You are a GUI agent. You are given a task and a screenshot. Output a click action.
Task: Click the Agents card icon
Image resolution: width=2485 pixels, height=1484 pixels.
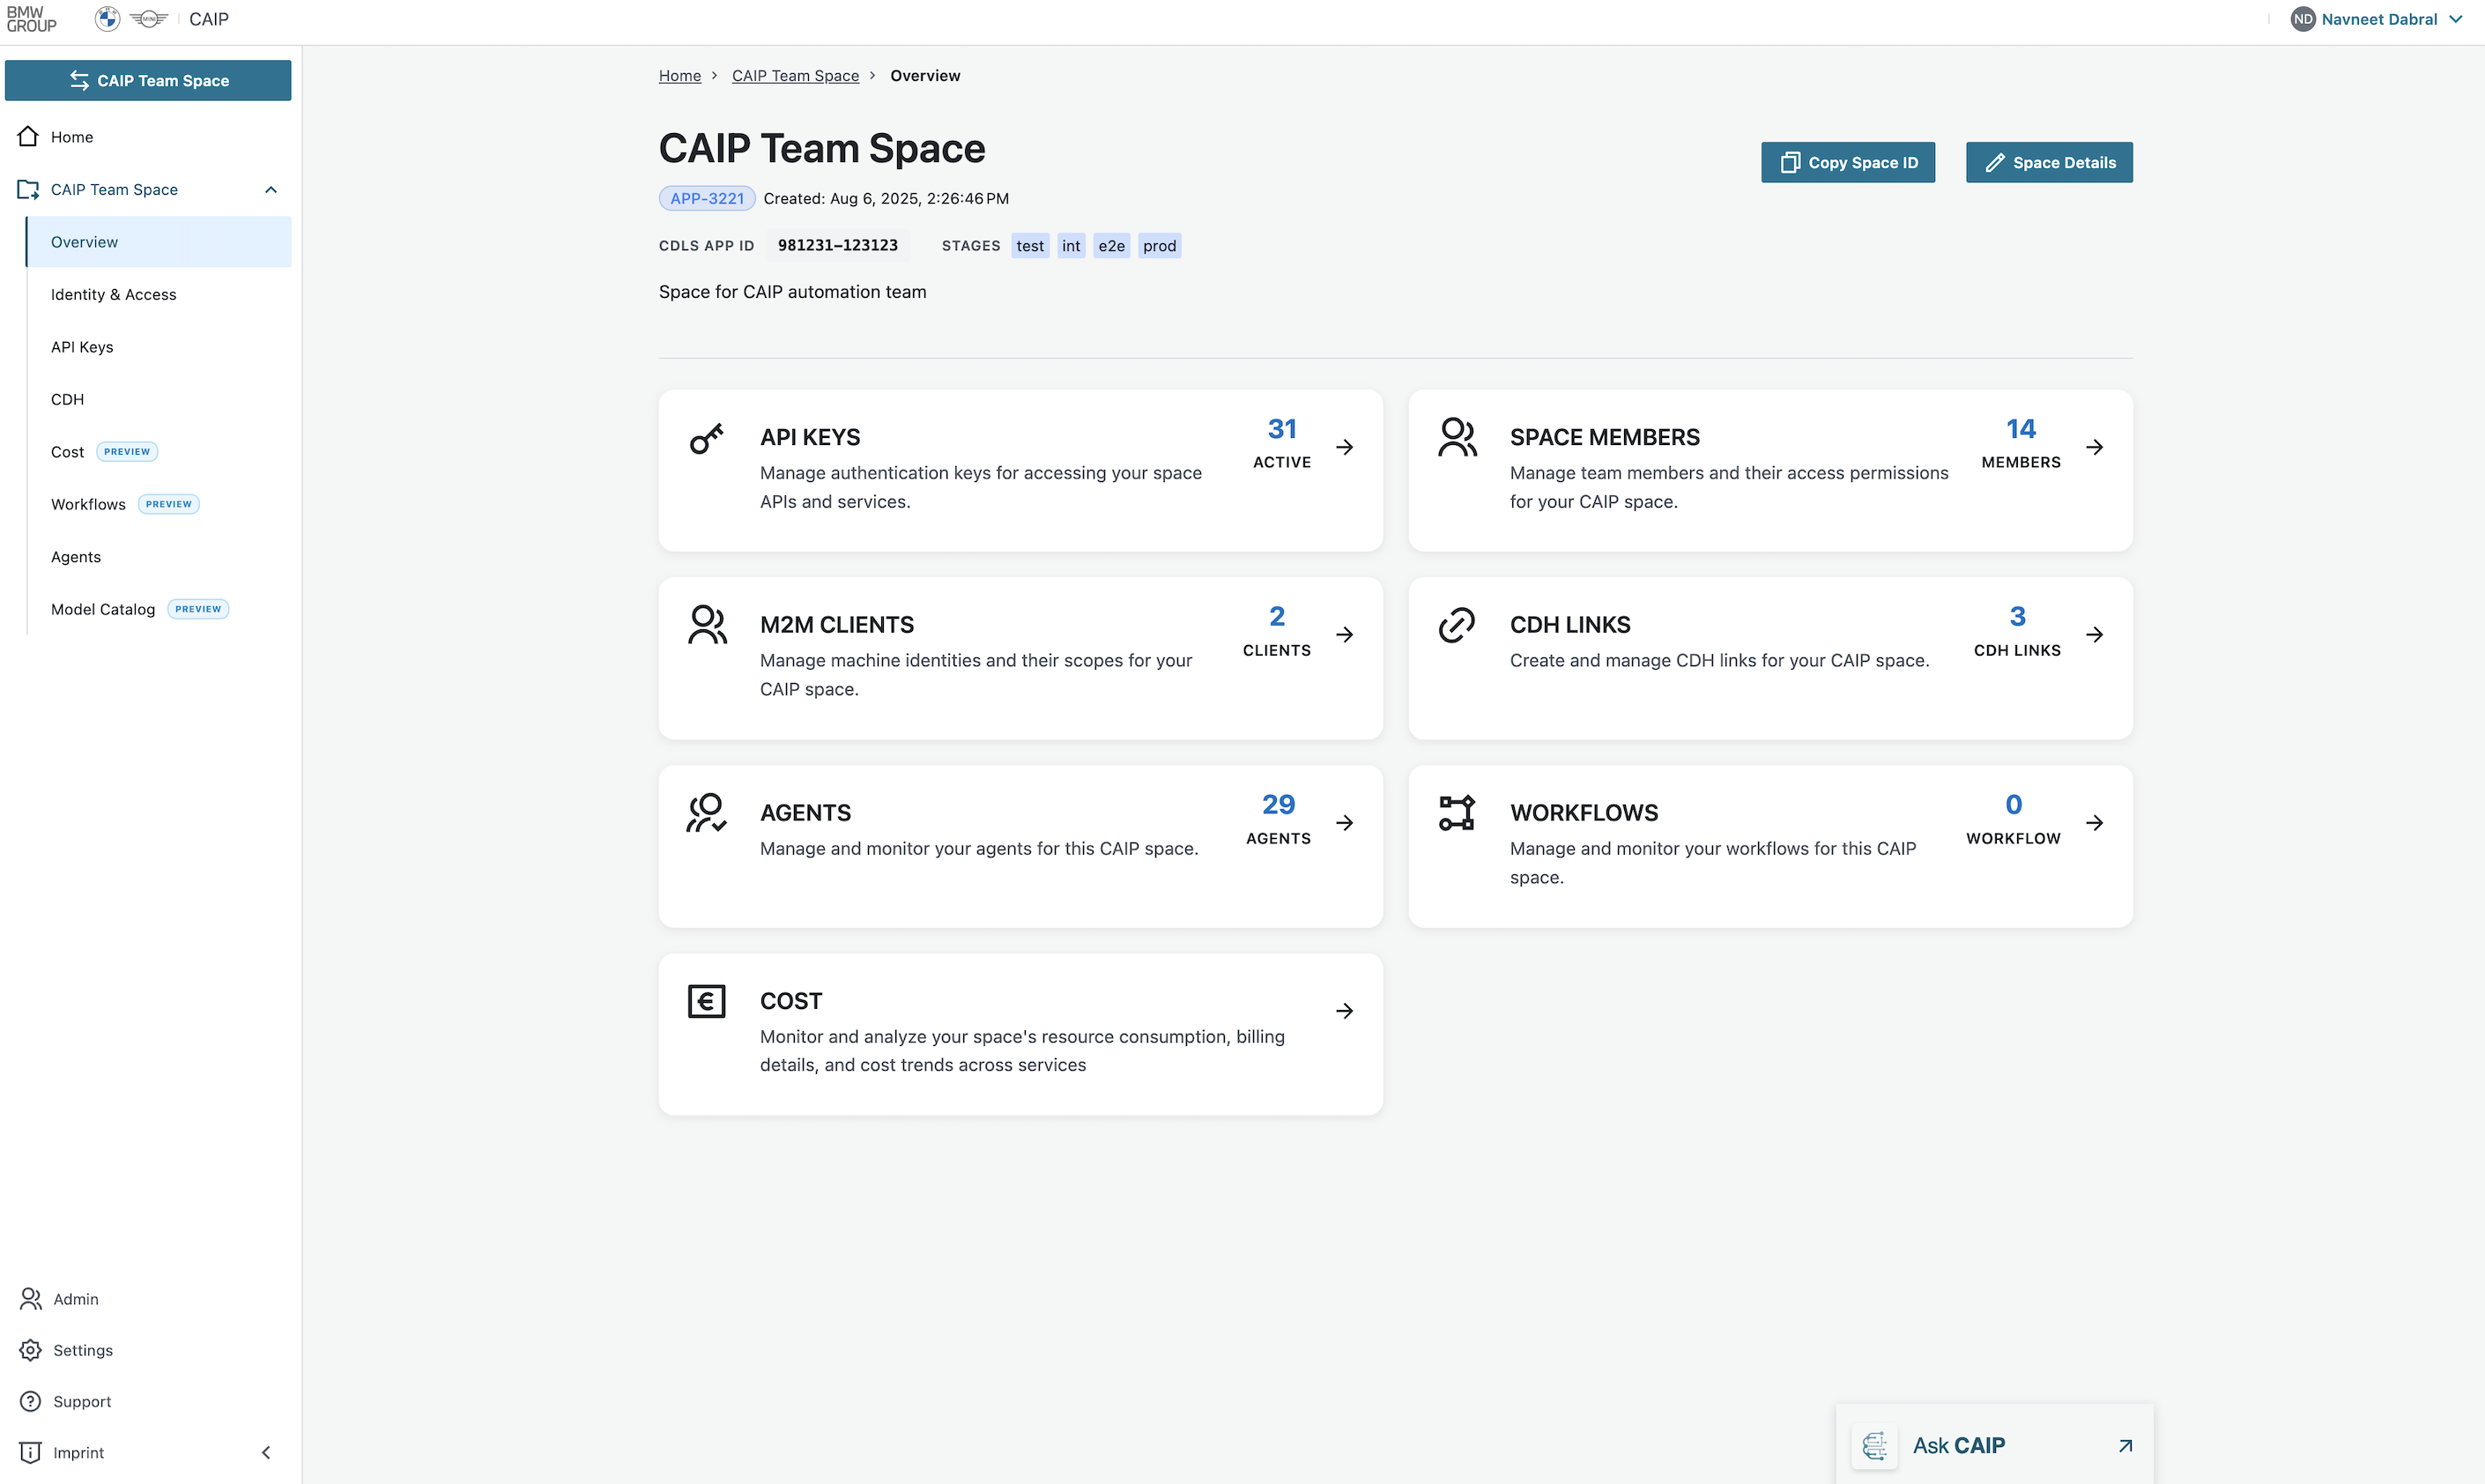pyautogui.click(x=707, y=813)
